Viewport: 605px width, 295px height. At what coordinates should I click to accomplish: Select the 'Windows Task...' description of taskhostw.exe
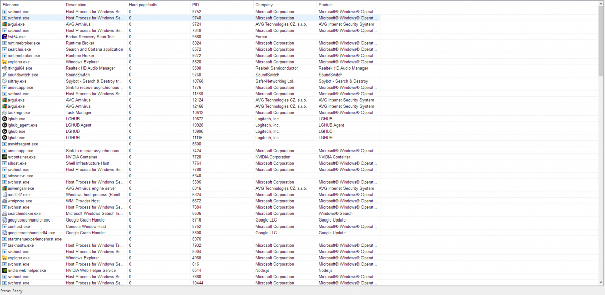(x=95, y=245)
